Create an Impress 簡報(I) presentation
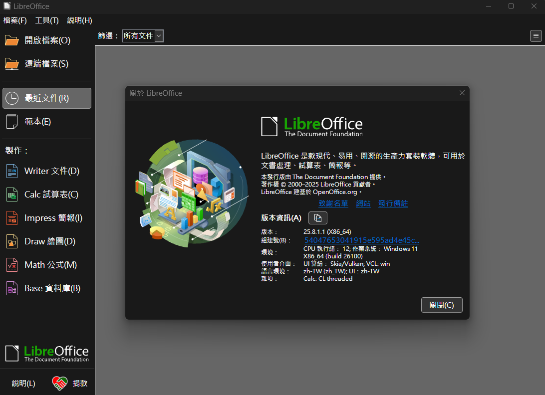The height and width of the screenshot is (395, 545). click(x=47, y=218)
